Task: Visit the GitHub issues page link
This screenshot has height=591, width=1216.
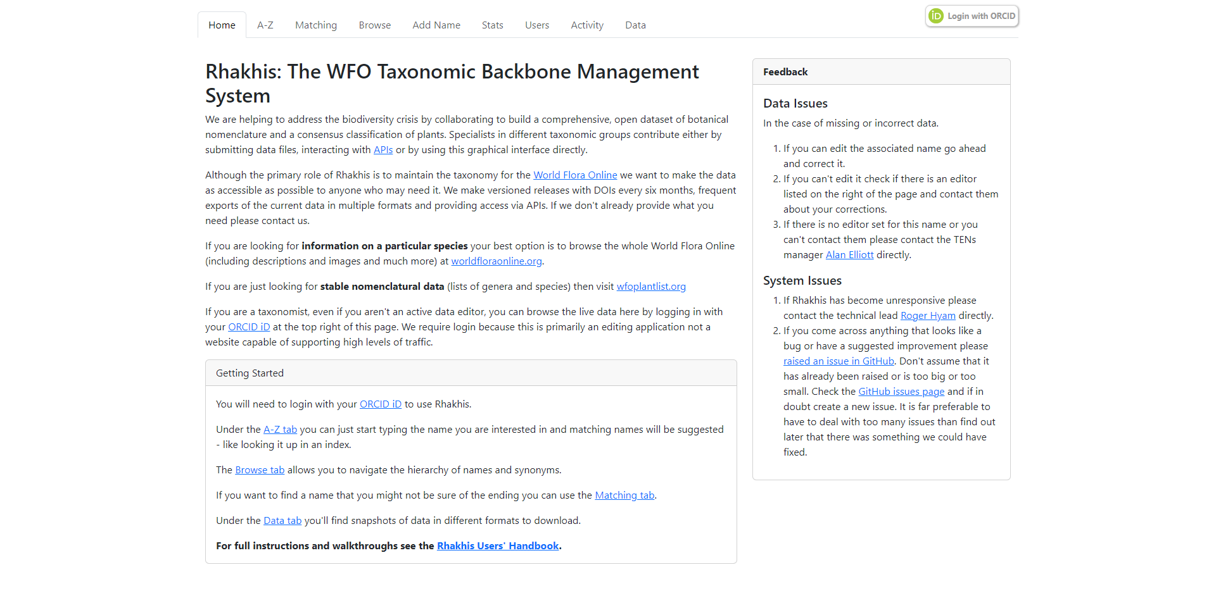Action: (901, 392)
